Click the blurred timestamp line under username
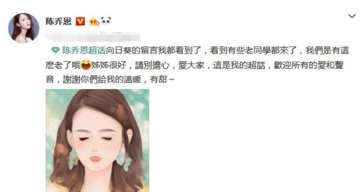 point(92,37)
